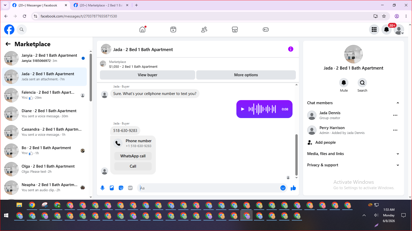Open Windows Start button

6,216
